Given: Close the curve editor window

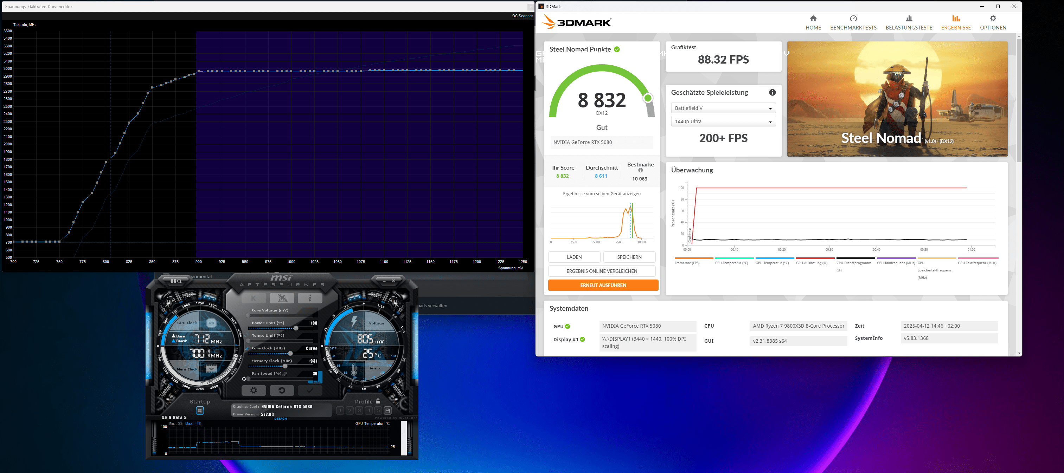Looking at the screenshot, I should (530, 7).
